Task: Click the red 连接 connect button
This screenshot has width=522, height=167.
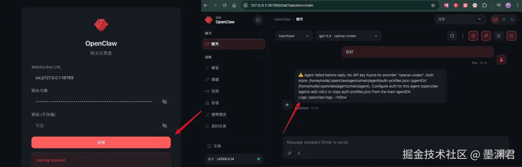Action: point(101,142)
